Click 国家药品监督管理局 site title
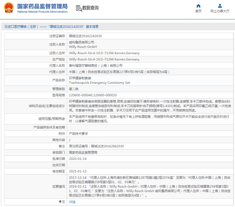The width and height of the screenshot is (235, 207). tap(42, 6)
